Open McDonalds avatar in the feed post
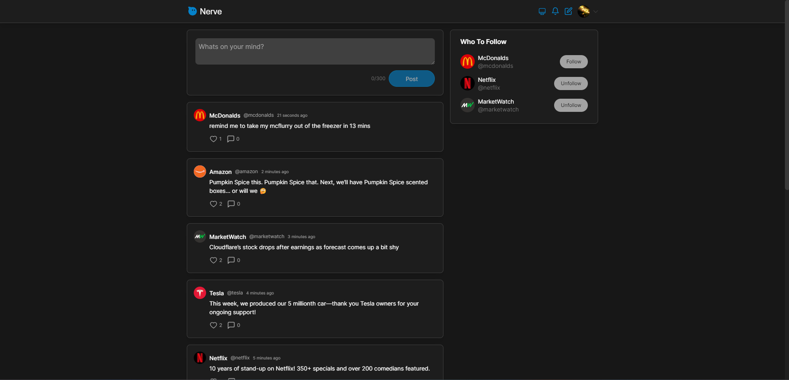This screenshot has width=789, height=380. point(200,115)
